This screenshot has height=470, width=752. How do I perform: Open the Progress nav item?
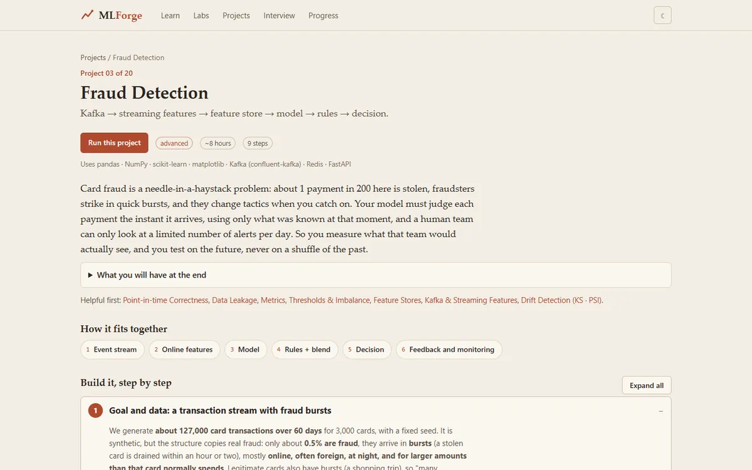click(x=323, y=16)
